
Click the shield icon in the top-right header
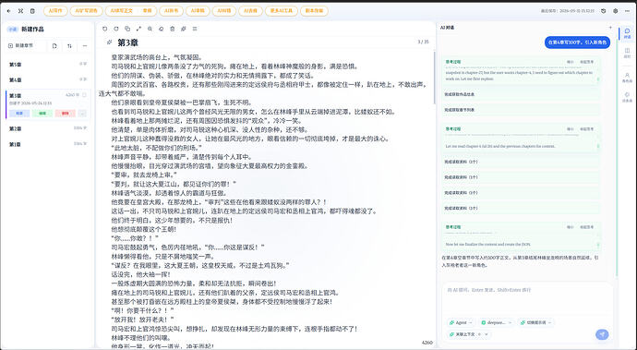[603, 11]
